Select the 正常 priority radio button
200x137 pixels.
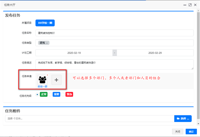[x=37, y=95]
